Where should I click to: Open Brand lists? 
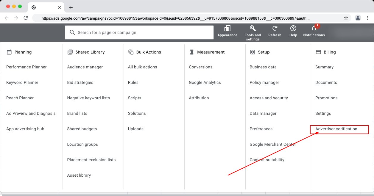pos(77,113)
